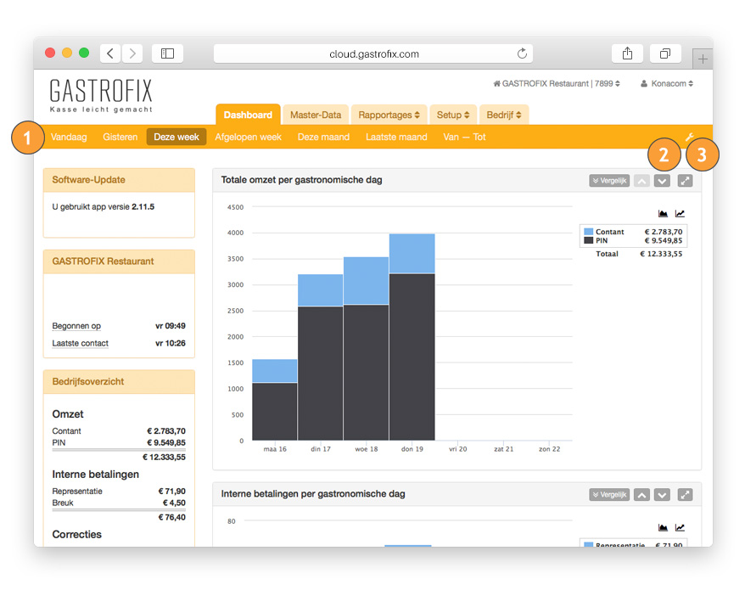The width and height of the screenshot is (745, 590).
Task: Switch to the Master-Data tab
Action: (315, 115)
